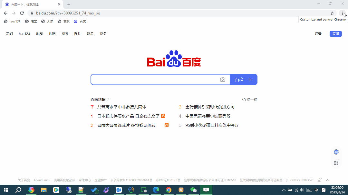This screenshot has height=195, width=348.
Task: Open the notification center icon
Action: point(324,190)
